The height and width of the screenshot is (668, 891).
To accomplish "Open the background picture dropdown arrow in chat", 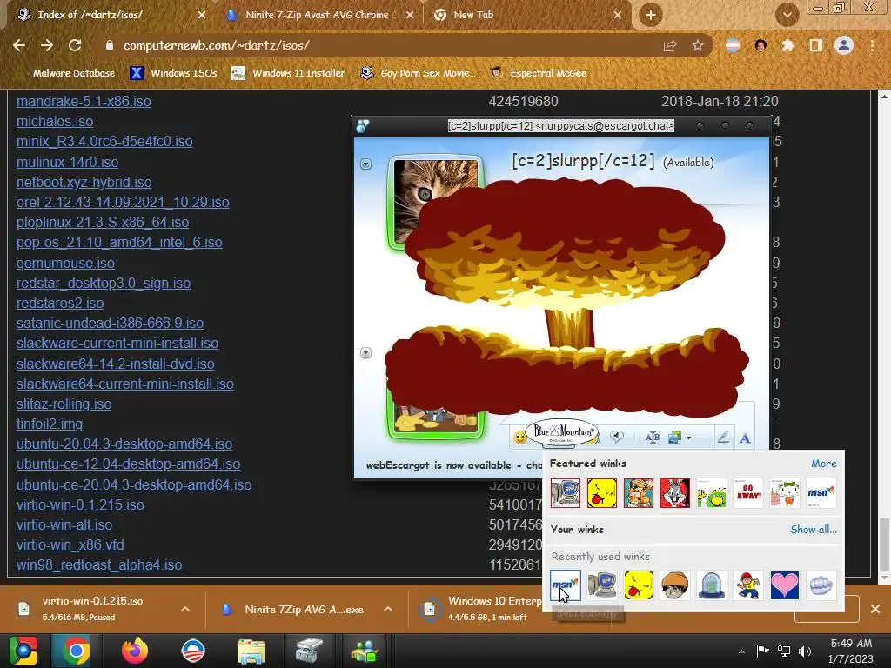I will point(689,438).
